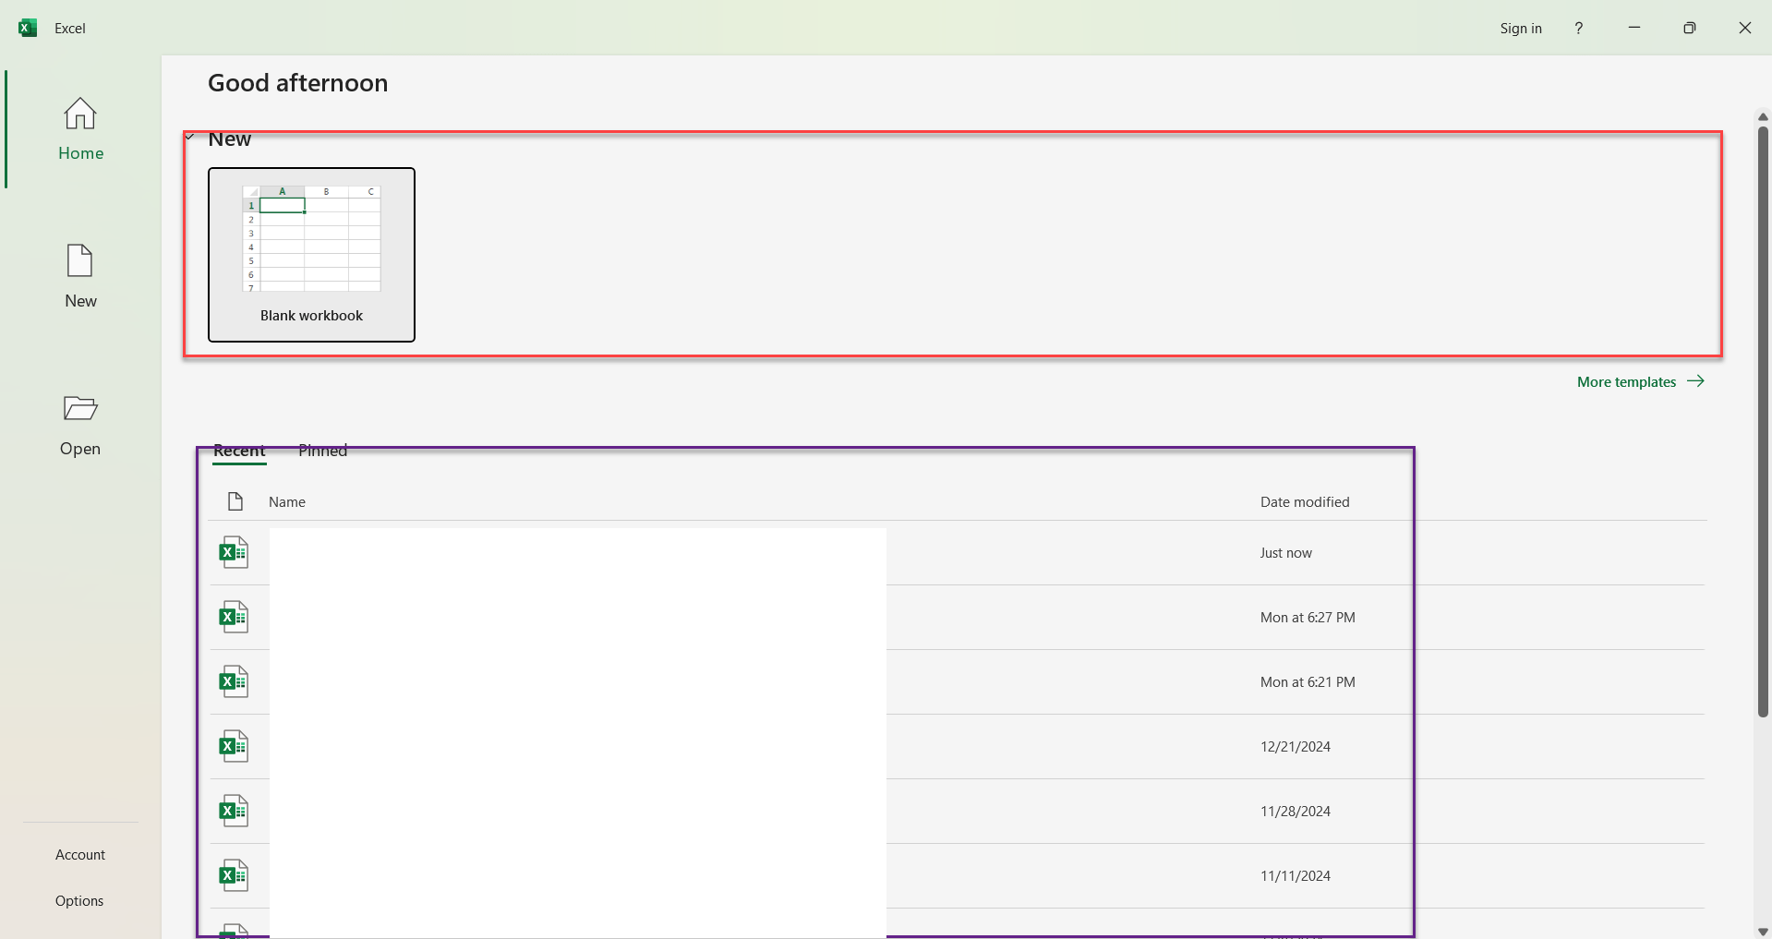The image size is (1772, 939).
Task: Select the '11/11/2024' date entry
Action: (1296, 876)
